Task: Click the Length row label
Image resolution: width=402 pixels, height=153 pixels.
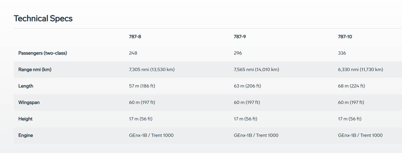Action: (26, 86)
